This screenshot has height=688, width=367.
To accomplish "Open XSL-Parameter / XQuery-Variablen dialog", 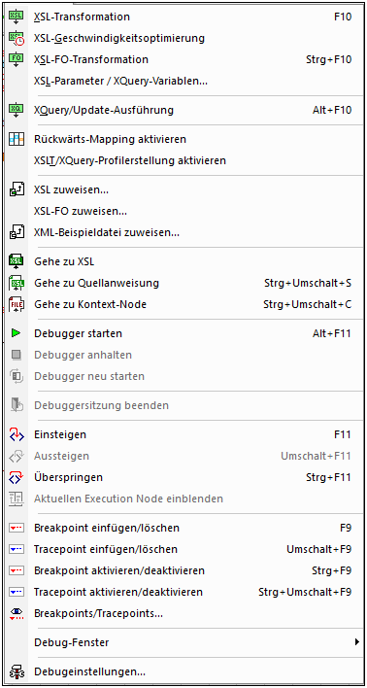I will pyautogui.click(x=183, y=81).
